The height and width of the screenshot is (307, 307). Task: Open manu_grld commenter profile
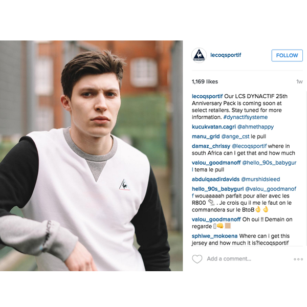pyautogui.click(x=206, y=137)
